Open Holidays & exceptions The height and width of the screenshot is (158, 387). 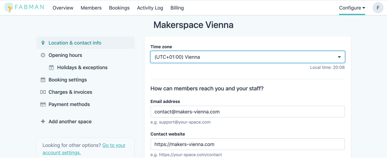[82, 68]
